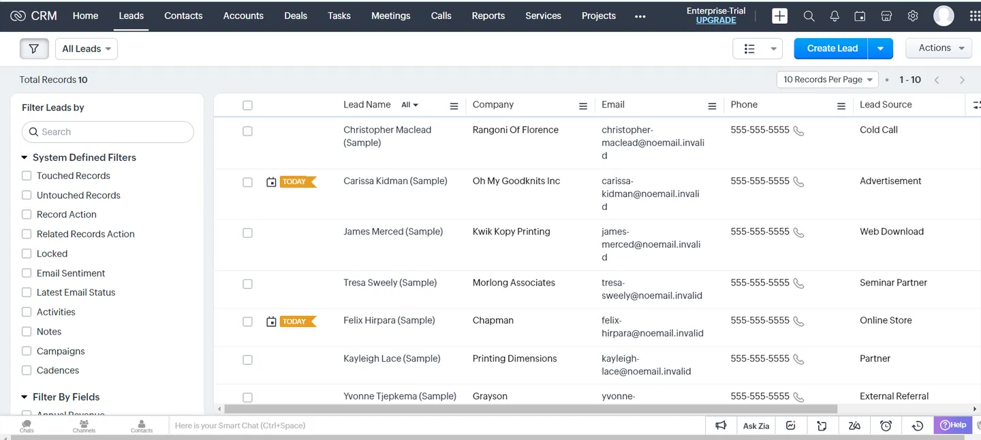Open the Zia notes icon in bottom bar
981x440 pixels.
tap(854, 425)
